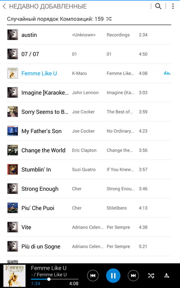Viewport: 180px width, 288px height.
Task: Pause playback with the blue button
Action: [x=113, y=275]
